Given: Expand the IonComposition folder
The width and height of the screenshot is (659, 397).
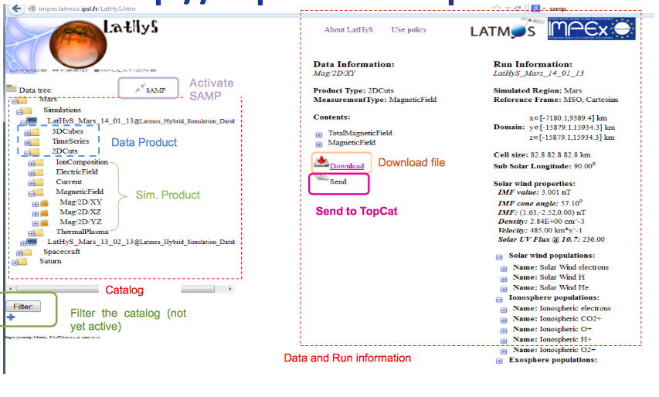Looking at the screenshot, I should click(32, 164).
